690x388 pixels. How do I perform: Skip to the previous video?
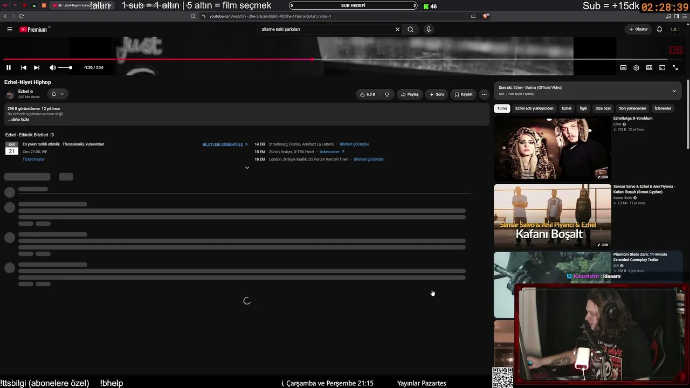[24, 67]
